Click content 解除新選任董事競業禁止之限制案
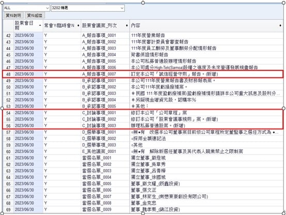The width and height of the screenshot is (286, 215). (206, 151)
